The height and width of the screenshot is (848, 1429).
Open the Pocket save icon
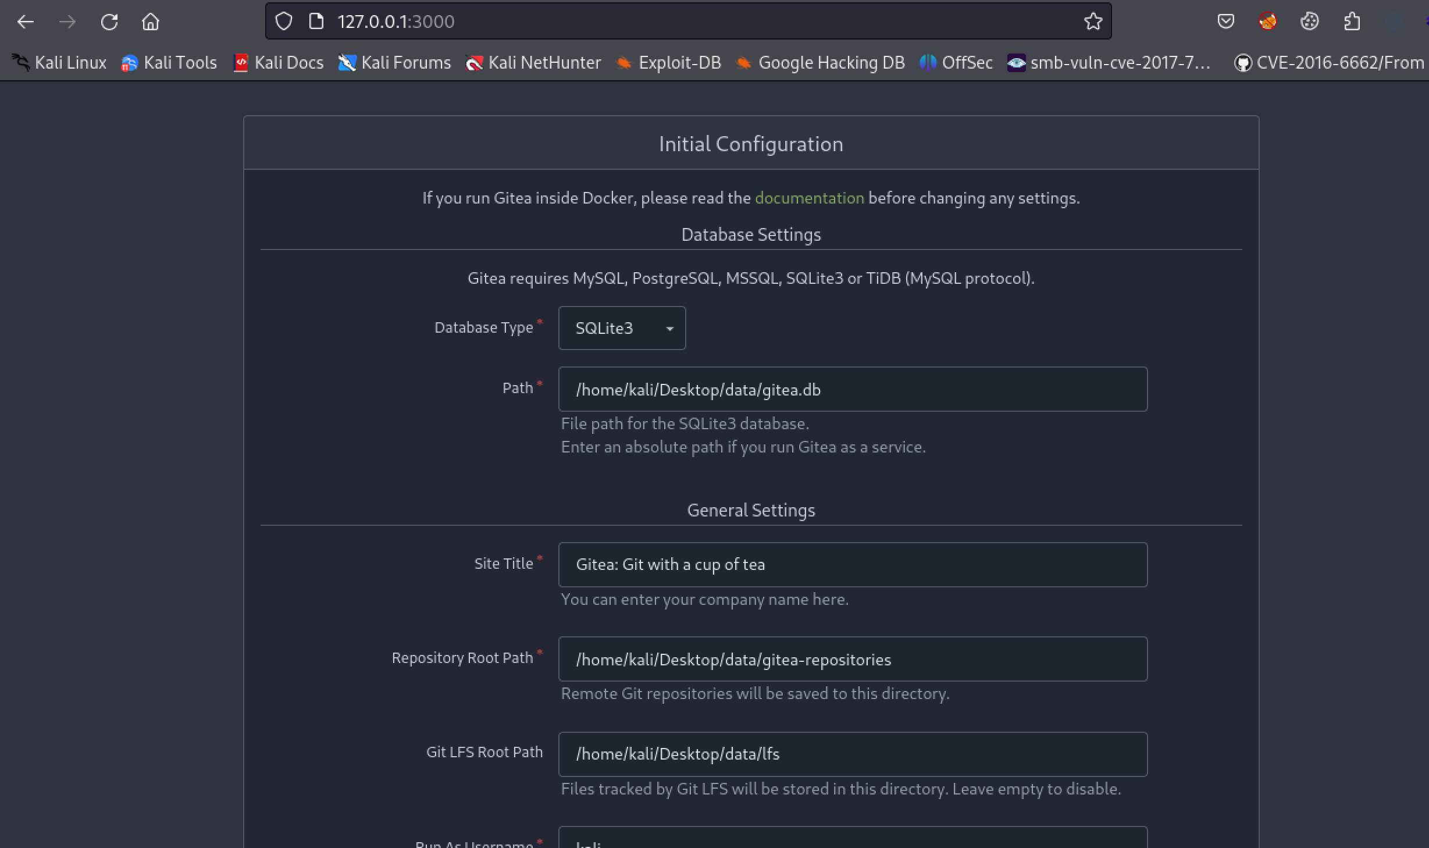click(1225, 22)
